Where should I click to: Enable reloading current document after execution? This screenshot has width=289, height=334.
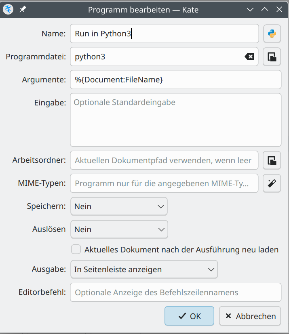tap(76, 249)
